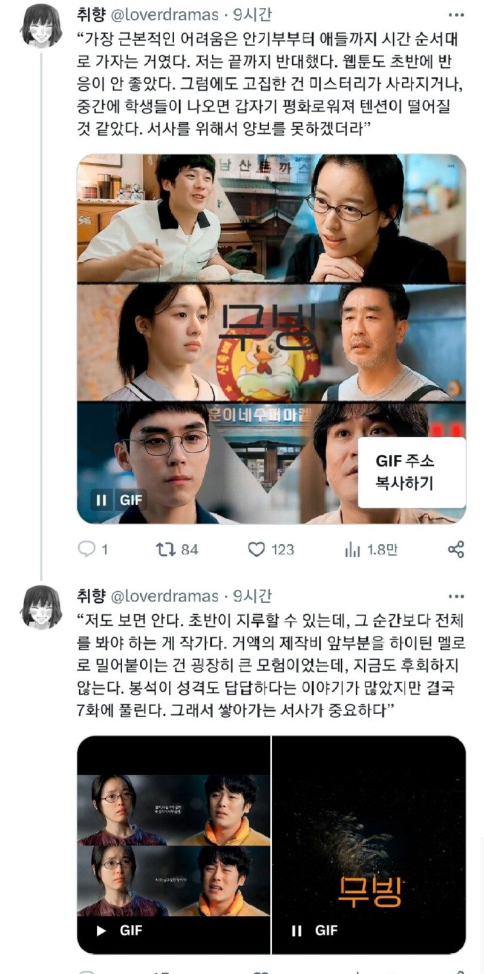The height and width of the screenshot is (974, 484).
Task: Play the bottom-left GIF
Action: (102, 930)
